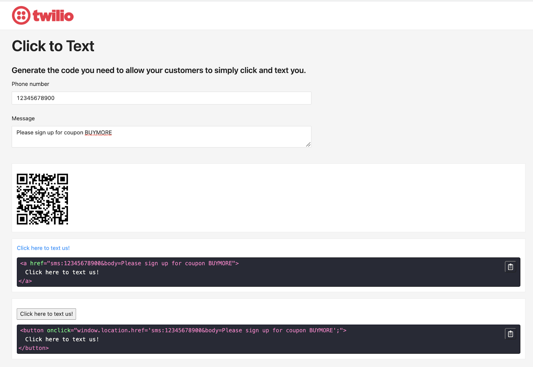Click the anchor tag href code line
The image size is (533, 367).
[x=129, y=263]
